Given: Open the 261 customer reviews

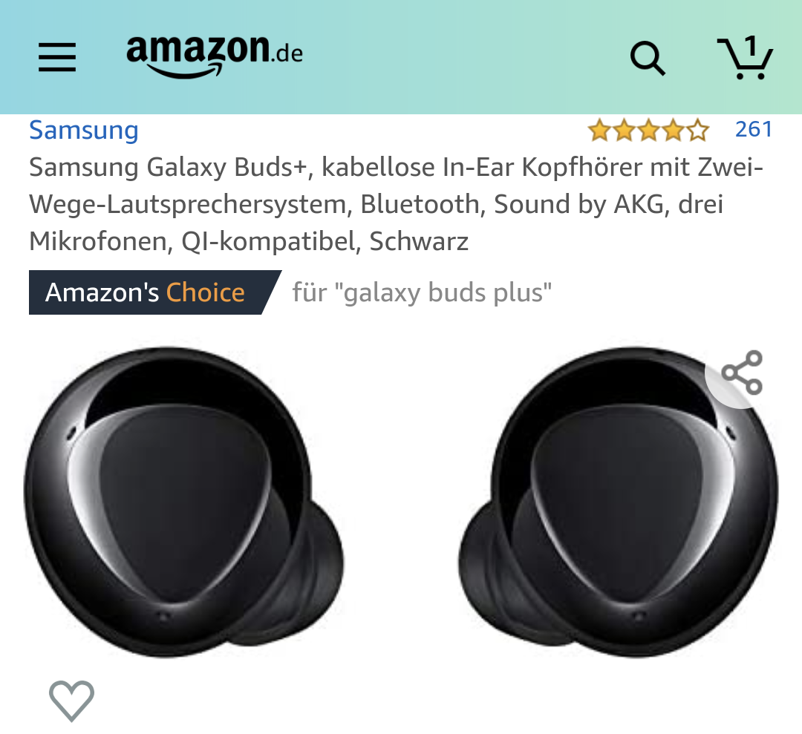Looking at the screenshot, I should 754,129.
